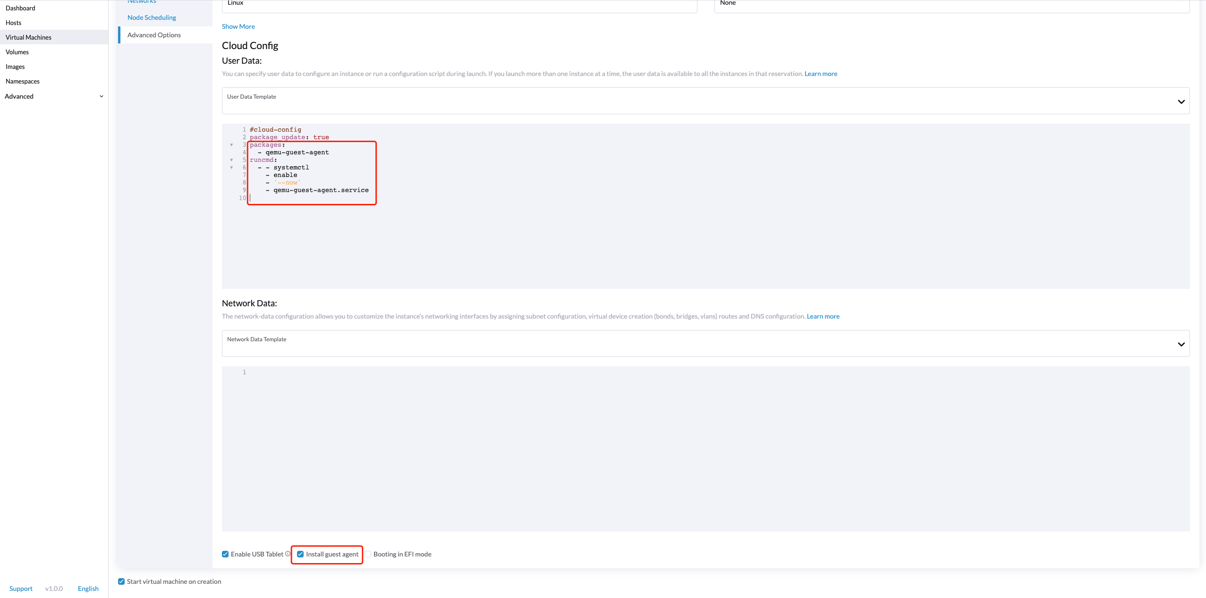Switch to the Node Scheduling tab

(x=152, y=17)
